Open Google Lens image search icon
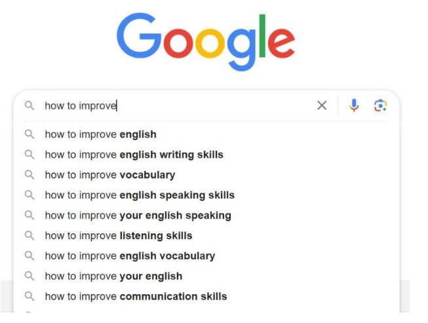428x323 pixels. pyautogui.click(x=380, y=105)
